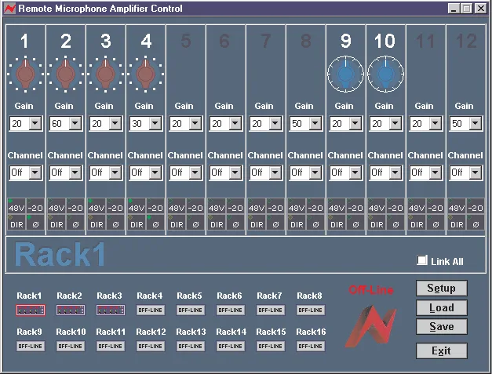Open the channel 9 Gain dropdown
492x374 pixels.
pyautogui.click(x=346, y=124)
